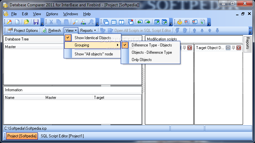Maximize the Target Object D... panel
Viewport: 255px width, 143px height.
pyautogui.click(x=228, y=48)
